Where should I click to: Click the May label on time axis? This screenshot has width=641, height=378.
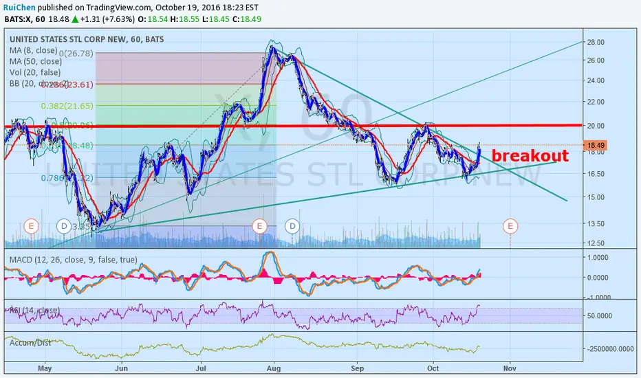[x=45, y=368]
